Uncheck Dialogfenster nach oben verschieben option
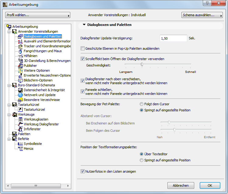 point(82,81)
